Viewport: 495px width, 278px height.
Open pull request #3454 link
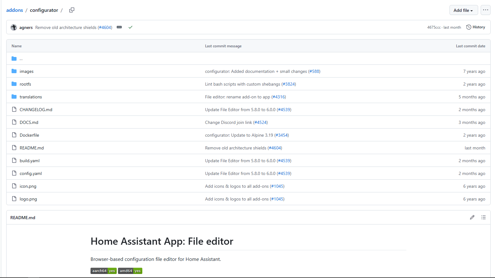282,135
